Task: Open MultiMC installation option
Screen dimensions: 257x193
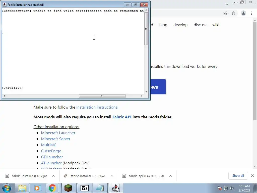Action: pos(49,145)
